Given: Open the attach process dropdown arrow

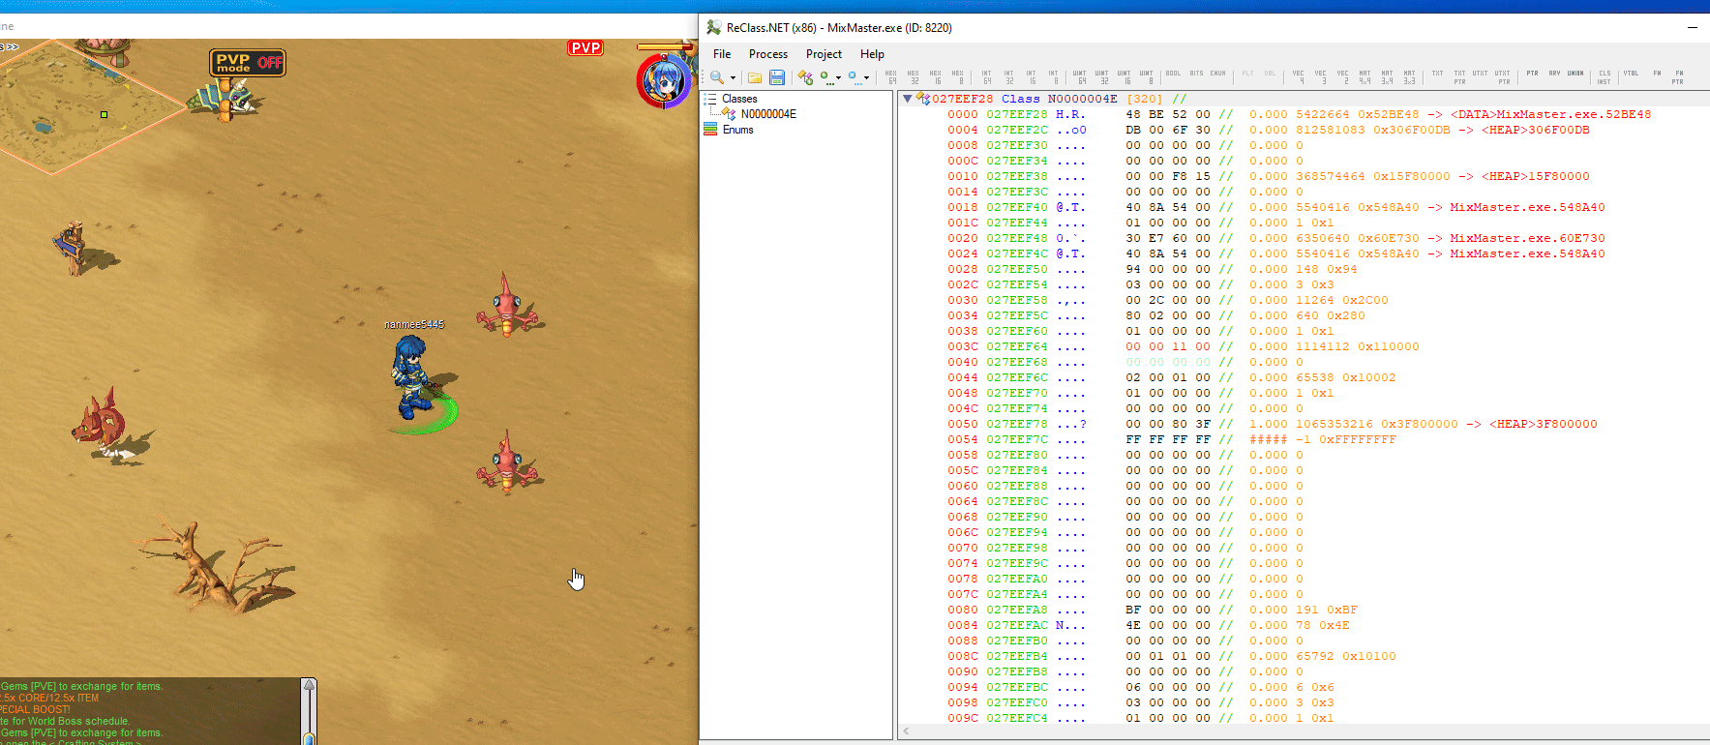Looking at the screenshot, I should (x=733, y=77).
